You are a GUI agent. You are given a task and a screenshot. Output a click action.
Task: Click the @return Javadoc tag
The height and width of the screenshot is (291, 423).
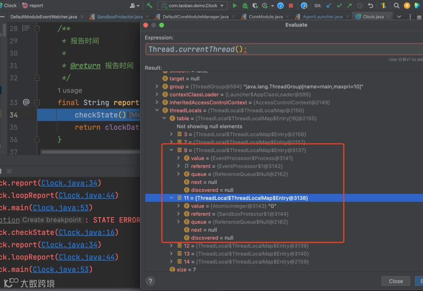tap(85, 66)
